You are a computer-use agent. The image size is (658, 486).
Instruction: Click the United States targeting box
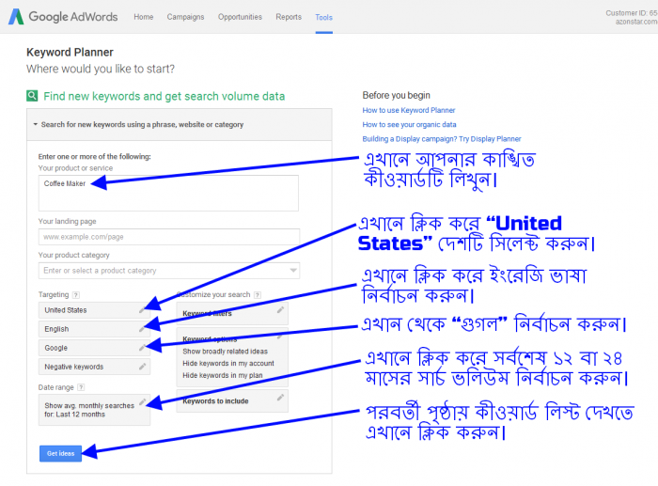coord(94,310)
